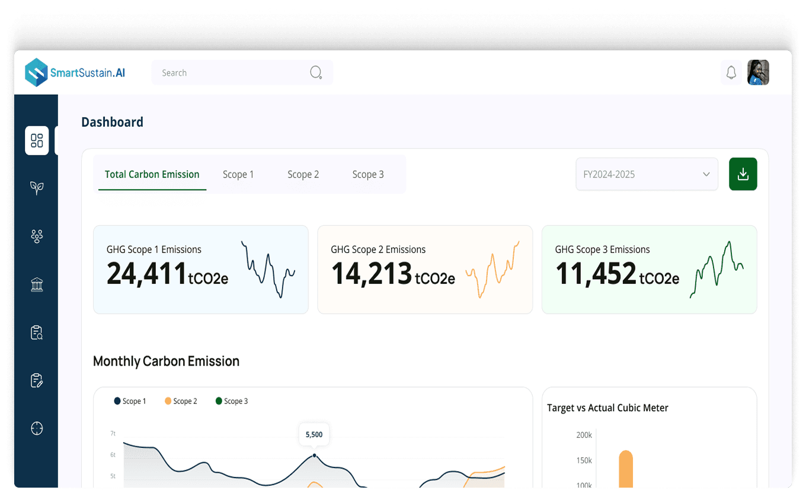The image size is (806, 490).
Task: Click the 24,411 tCO2e value
Action: [x=167, y=274]
